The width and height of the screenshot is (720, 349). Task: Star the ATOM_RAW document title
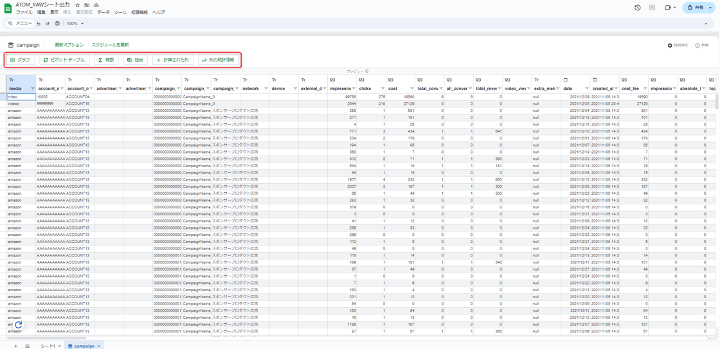point(78,5)
